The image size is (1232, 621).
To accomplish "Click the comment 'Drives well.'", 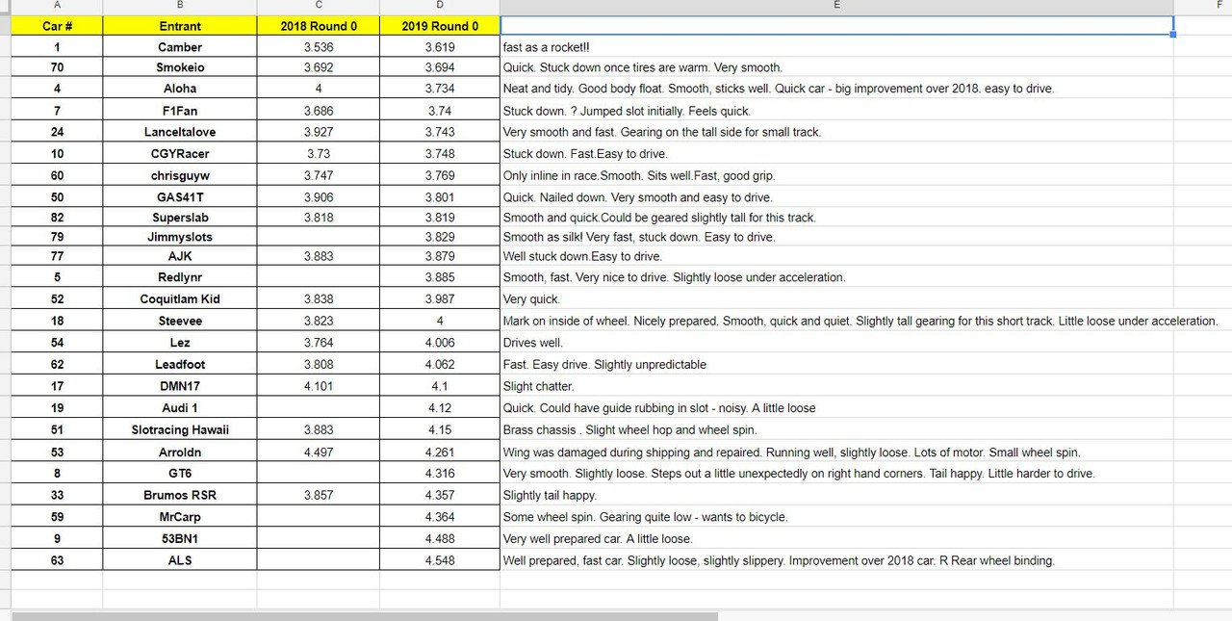I will point(533,343).
